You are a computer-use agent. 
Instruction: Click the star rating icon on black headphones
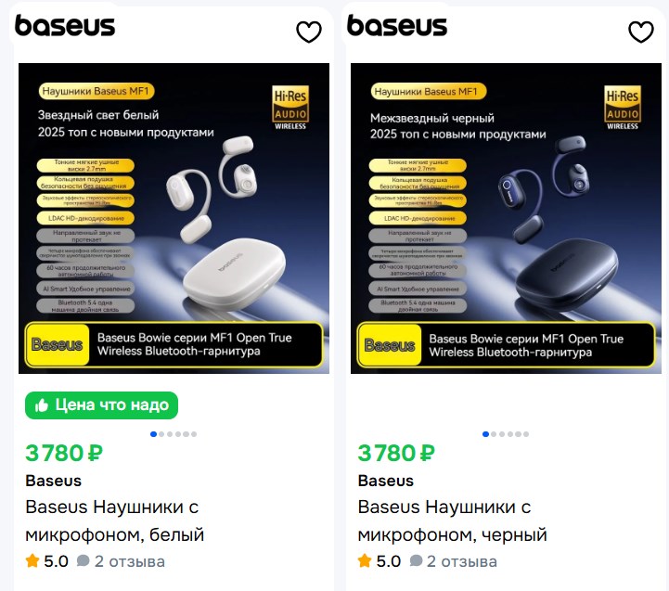coord(365,561)
